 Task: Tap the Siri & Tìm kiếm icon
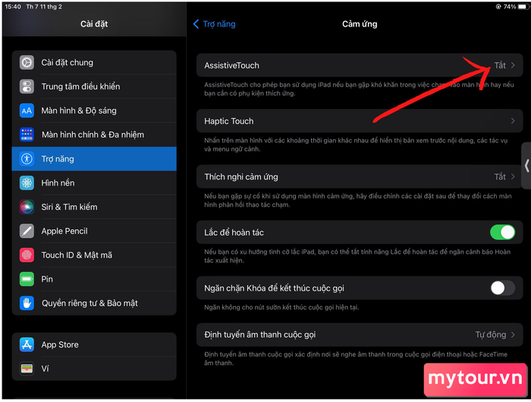[27, 207]
